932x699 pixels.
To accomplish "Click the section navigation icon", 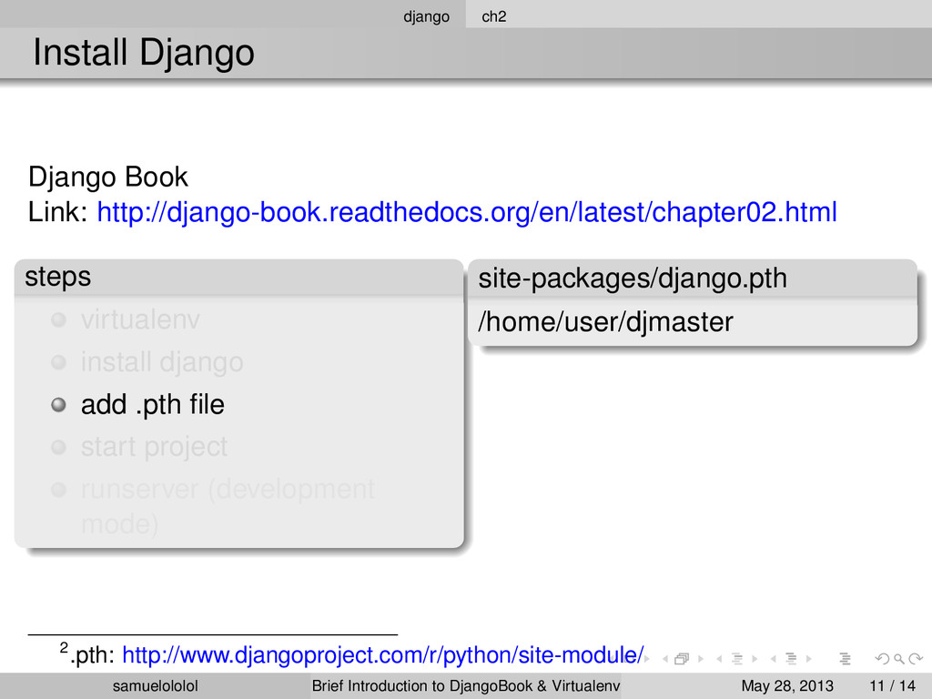I will (x=791, y=659).
